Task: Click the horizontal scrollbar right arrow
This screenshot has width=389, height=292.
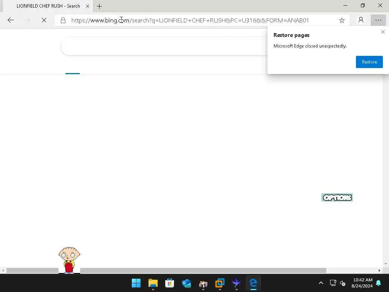Action: pos(380,270)
